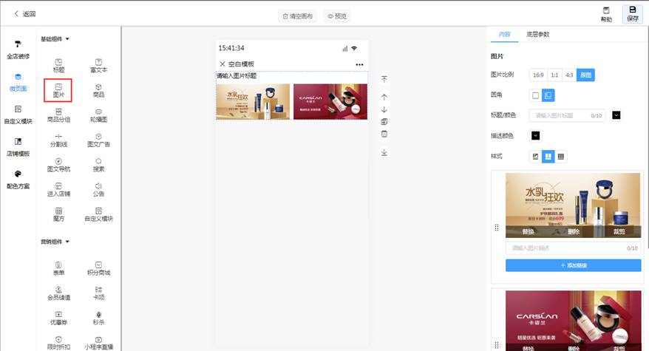Focus the image title input field
This screenshot has height=351, width=649.
tap(567, 115)
